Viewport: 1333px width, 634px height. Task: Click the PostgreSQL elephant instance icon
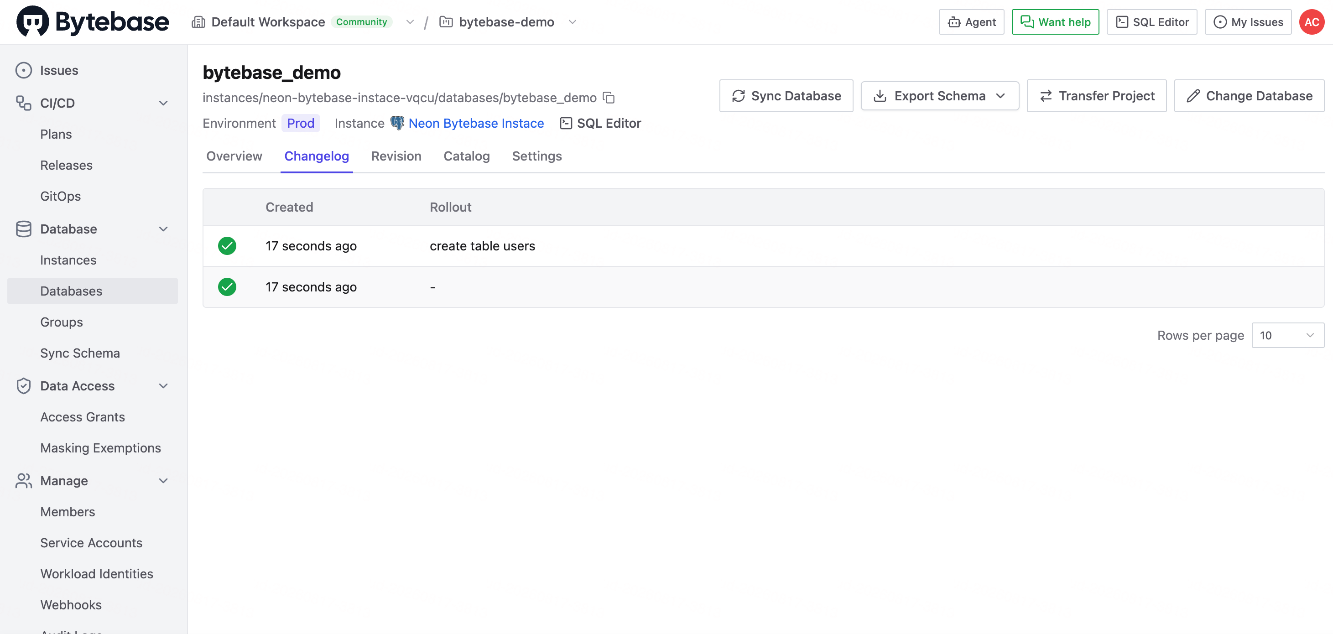tap(397, 123)
